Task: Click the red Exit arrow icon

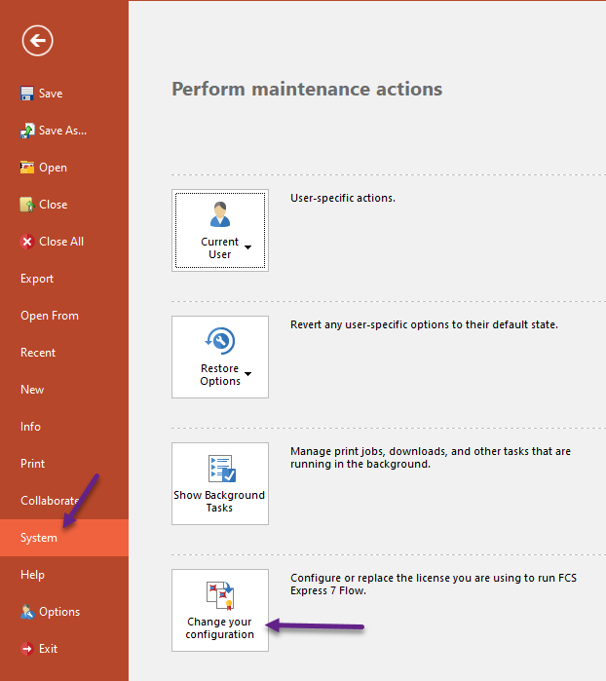Action: tap(27, 649)
